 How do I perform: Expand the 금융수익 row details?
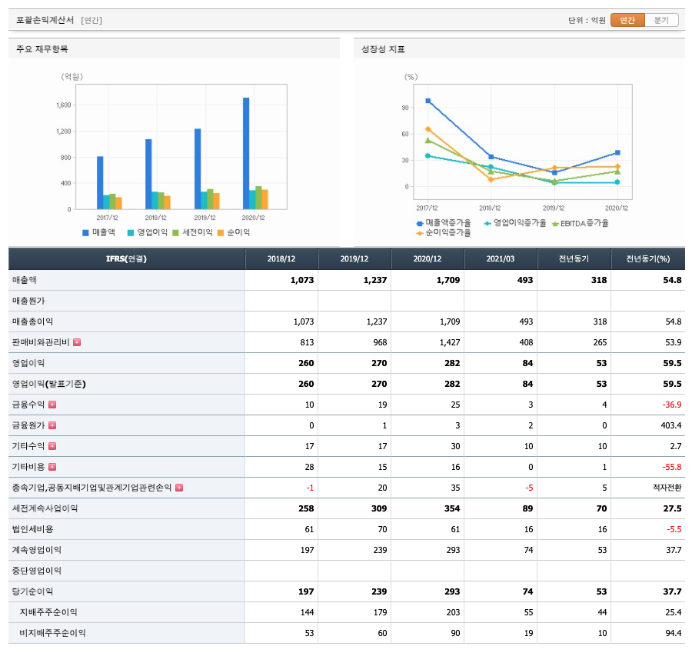(52, 405)
